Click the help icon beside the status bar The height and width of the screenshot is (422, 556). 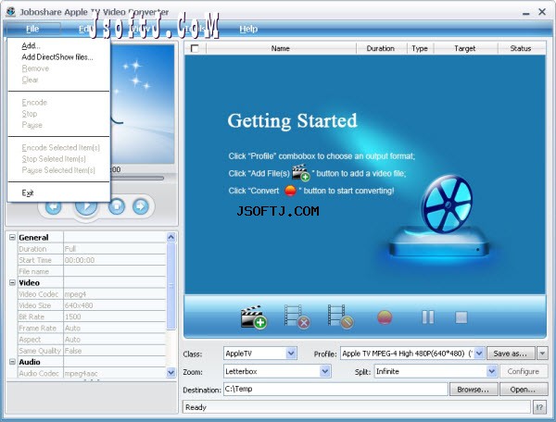coord(539,407)
